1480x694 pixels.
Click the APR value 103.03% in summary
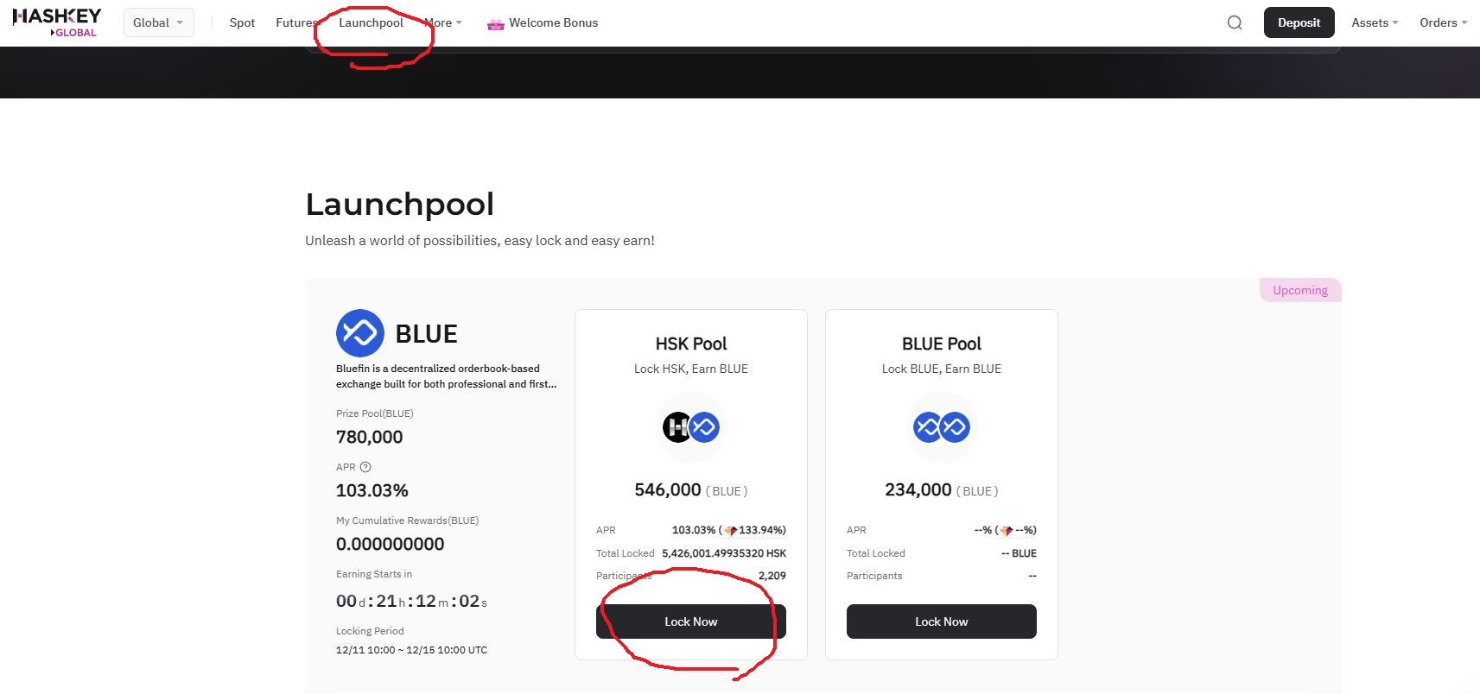coord(372,490)
